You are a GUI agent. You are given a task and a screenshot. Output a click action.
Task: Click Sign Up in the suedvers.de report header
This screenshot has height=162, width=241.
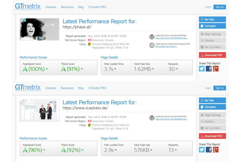pos(220,88)
